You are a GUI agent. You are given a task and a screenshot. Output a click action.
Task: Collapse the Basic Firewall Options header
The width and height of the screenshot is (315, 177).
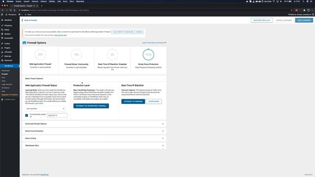coord(94,79)
